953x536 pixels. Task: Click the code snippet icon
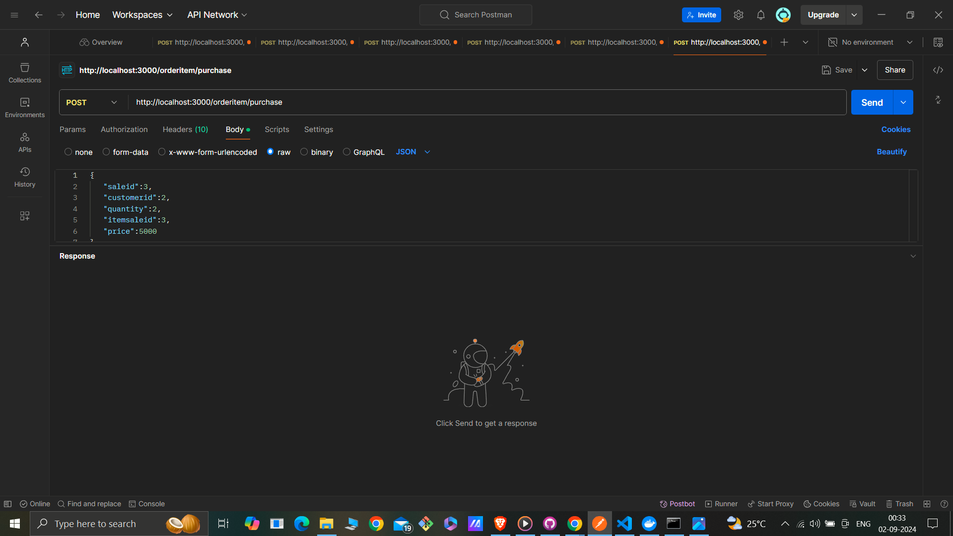938,70
